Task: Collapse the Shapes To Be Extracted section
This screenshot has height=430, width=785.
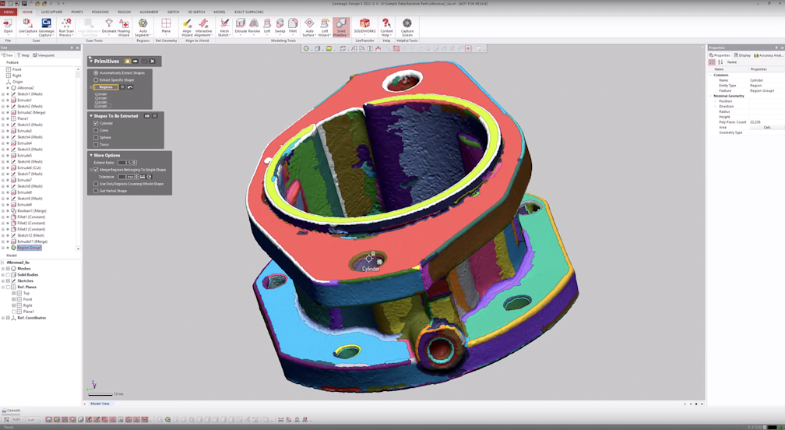Action: [91, 116]
